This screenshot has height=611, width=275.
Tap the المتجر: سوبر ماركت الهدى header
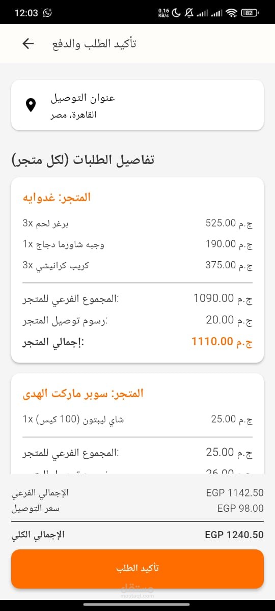[x=83, y=394]
